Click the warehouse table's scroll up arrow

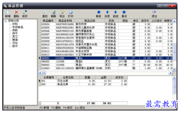click(174, 78)
